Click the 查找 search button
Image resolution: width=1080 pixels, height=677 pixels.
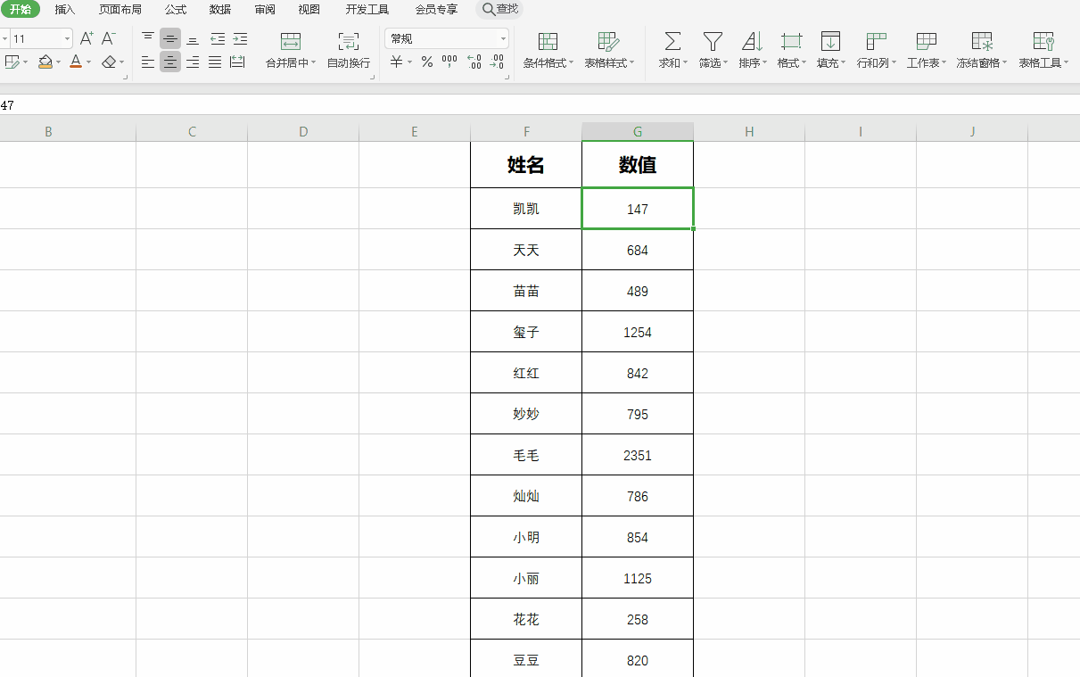499,9
